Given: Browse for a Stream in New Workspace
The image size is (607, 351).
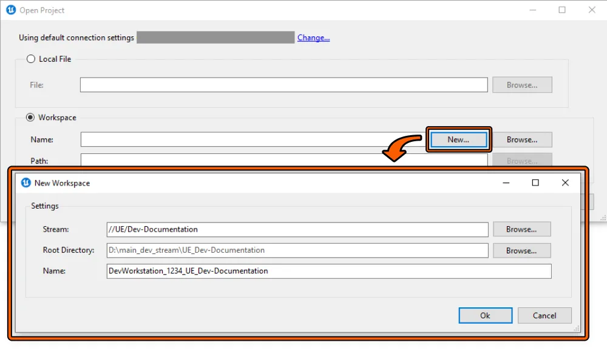Looking at the screenshot, I should [521, 229].
